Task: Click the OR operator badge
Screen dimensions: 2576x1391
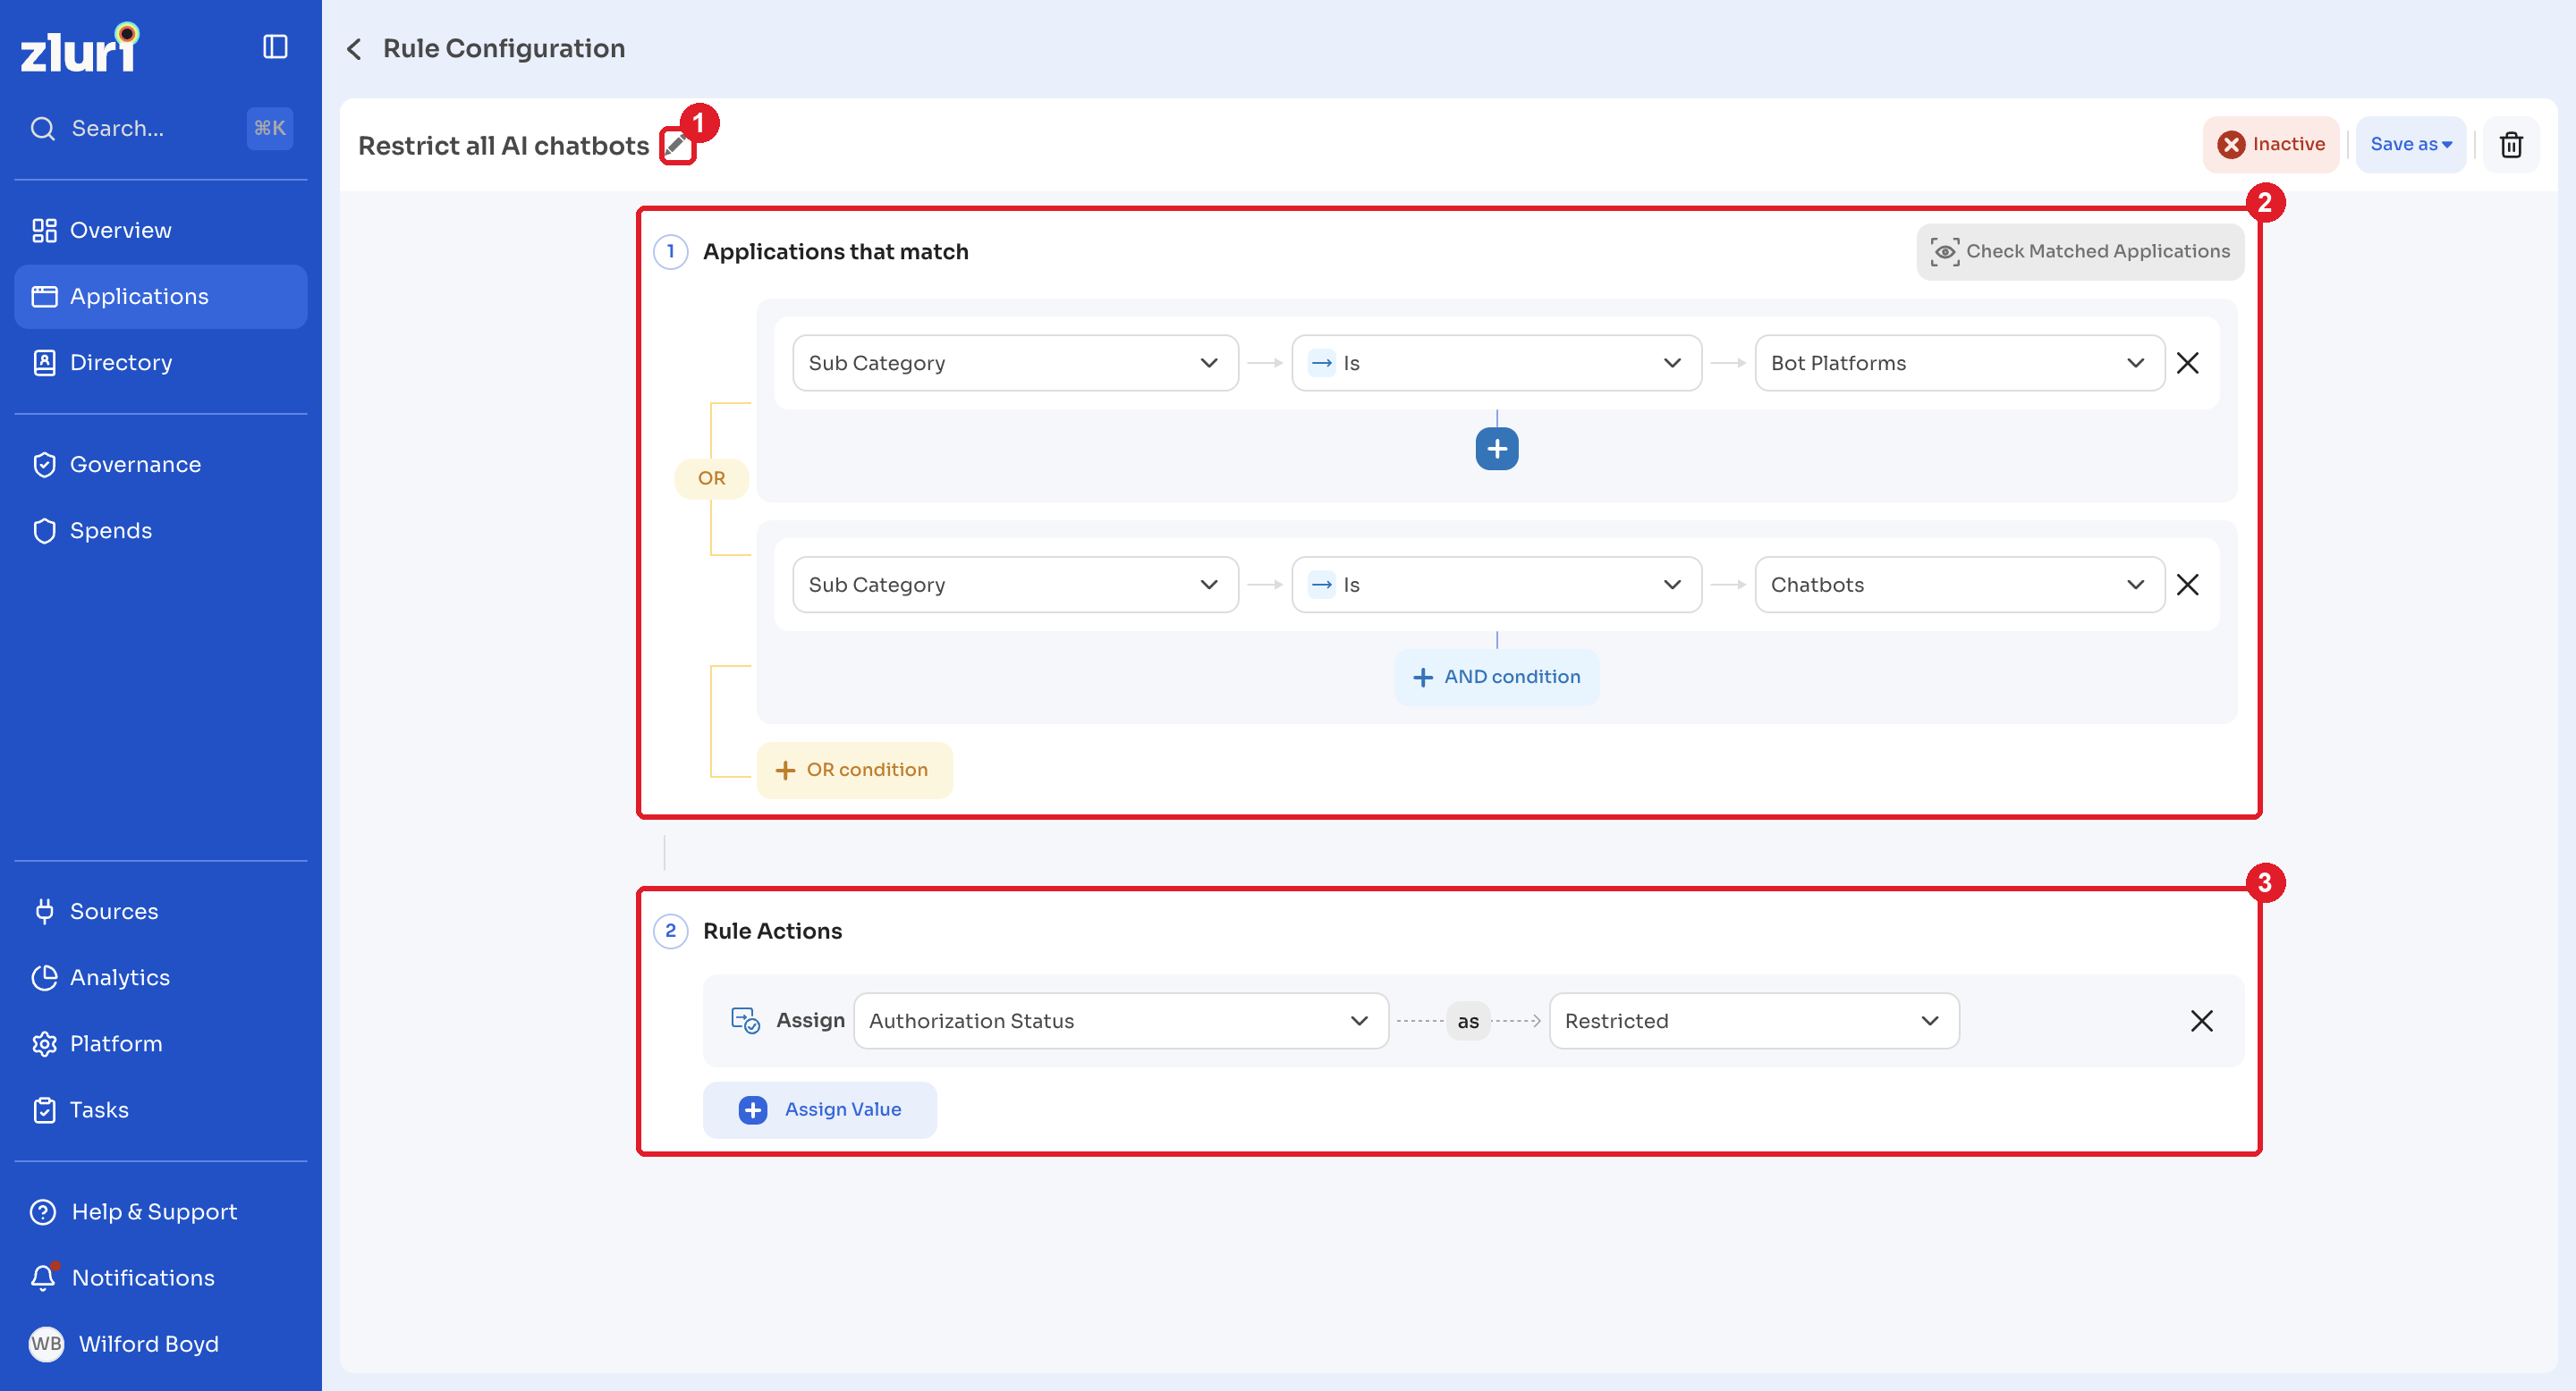Action: coord(711,477)
